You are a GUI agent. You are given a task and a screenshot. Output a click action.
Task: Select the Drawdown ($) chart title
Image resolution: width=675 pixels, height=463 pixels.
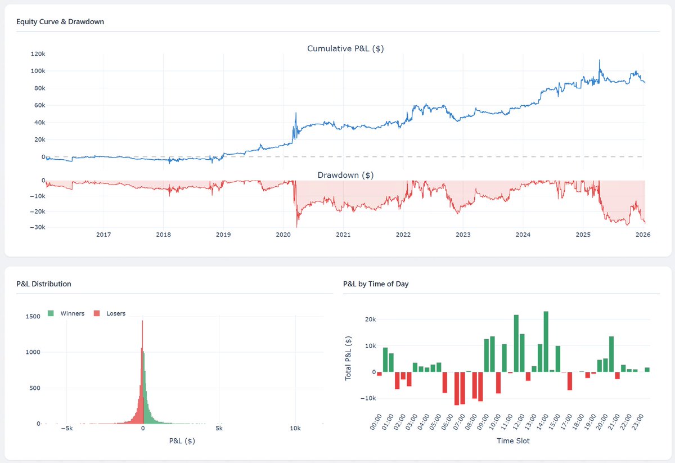[345, 175]
